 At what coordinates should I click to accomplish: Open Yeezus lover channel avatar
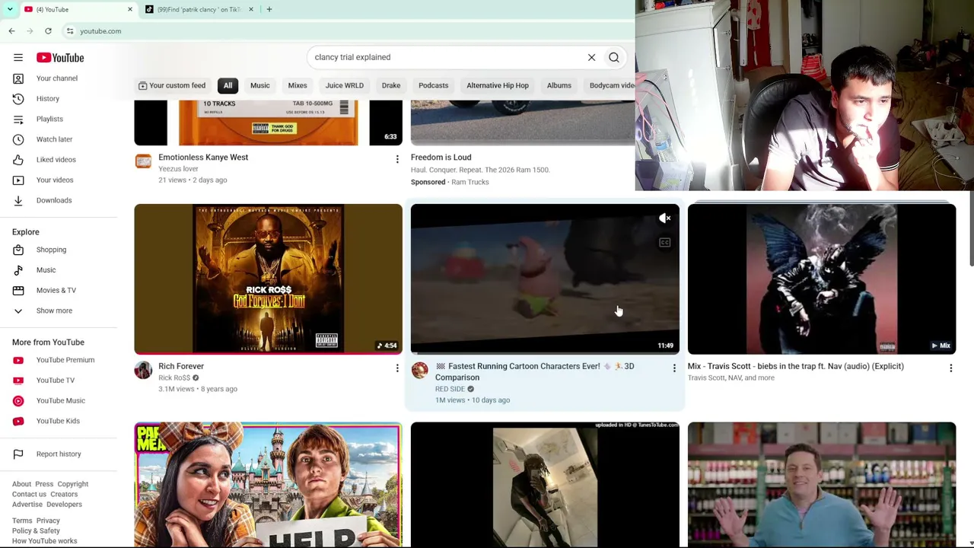pos(143,161)
